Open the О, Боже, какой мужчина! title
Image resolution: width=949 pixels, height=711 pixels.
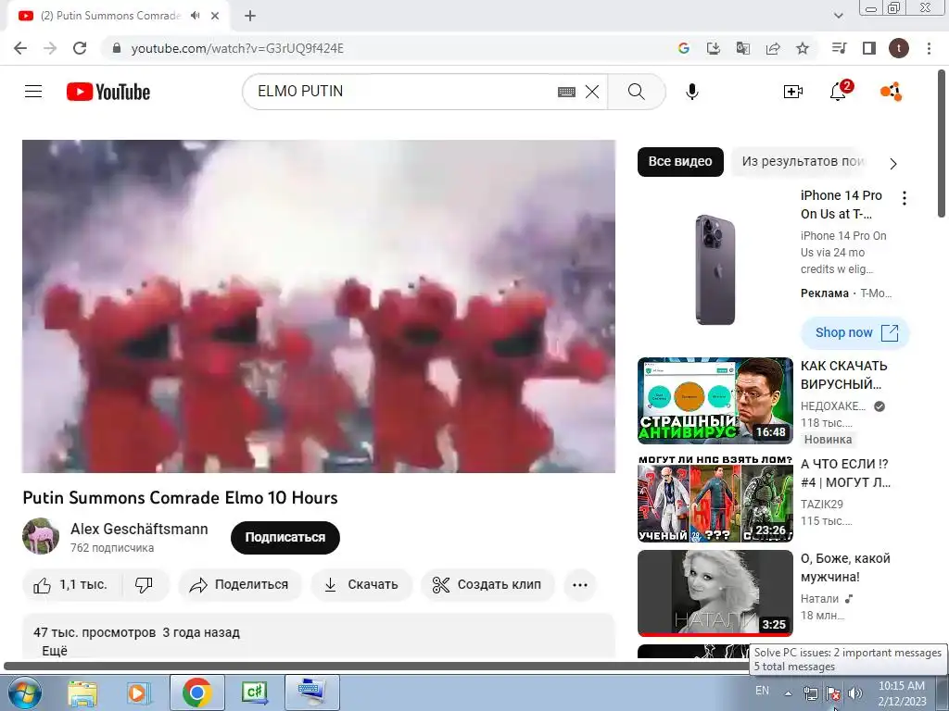click(x=845, y=568)
